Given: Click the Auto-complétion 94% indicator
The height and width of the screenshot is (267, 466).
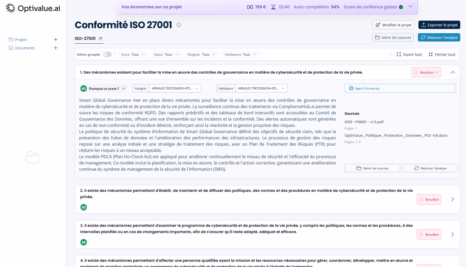Looking at the screenshot, I should point(317,7).
